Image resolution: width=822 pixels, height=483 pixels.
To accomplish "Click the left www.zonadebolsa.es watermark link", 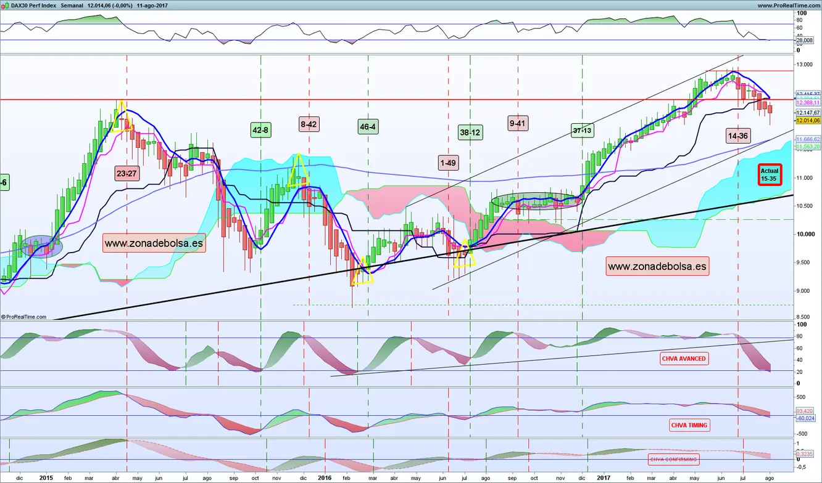I will (154, 243).
